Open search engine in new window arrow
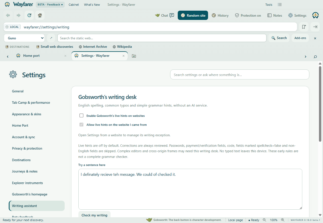 pos(51,38)
